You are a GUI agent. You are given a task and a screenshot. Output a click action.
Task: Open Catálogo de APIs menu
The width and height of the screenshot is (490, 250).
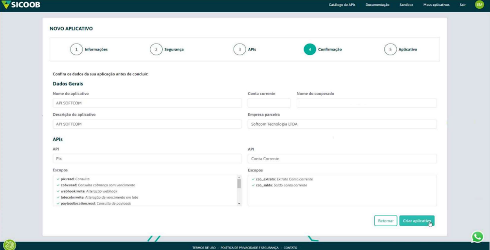click(342, 5)
